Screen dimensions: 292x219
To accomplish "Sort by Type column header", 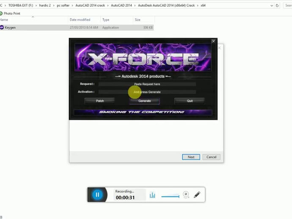I will (x=117, y=20).
